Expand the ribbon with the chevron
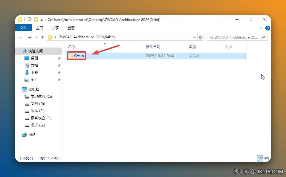The width and height of the screenshot is (286, 177). (x=261, y=28)
